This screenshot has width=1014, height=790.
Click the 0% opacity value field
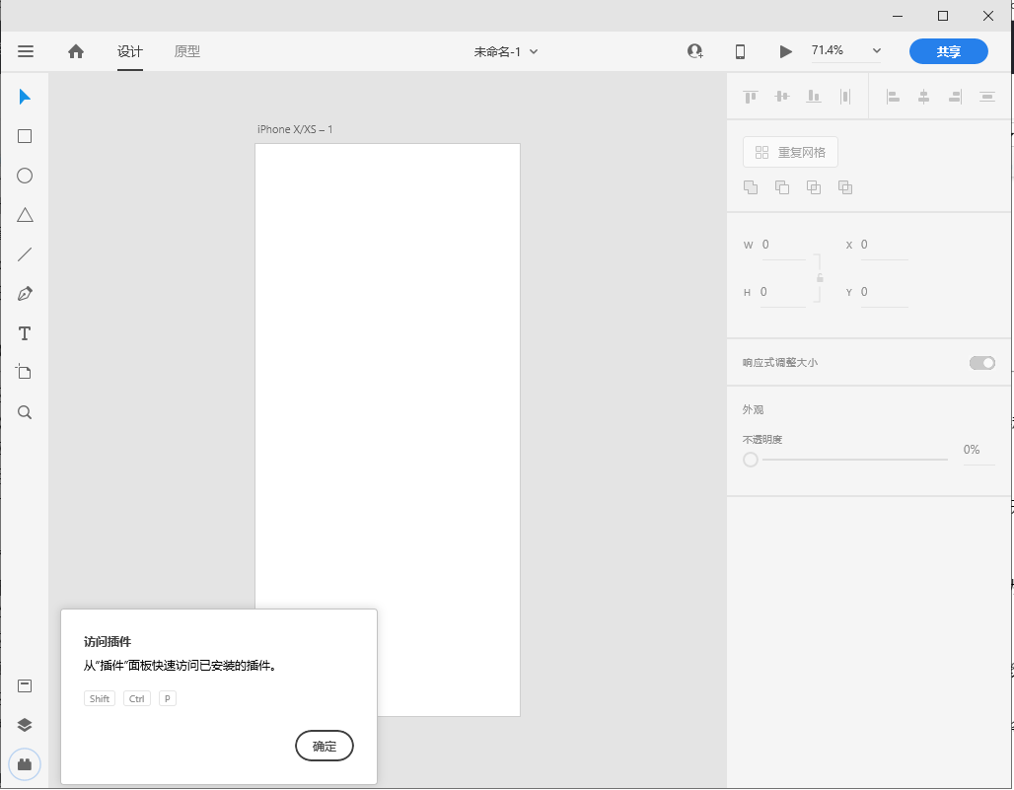point(978,451)
